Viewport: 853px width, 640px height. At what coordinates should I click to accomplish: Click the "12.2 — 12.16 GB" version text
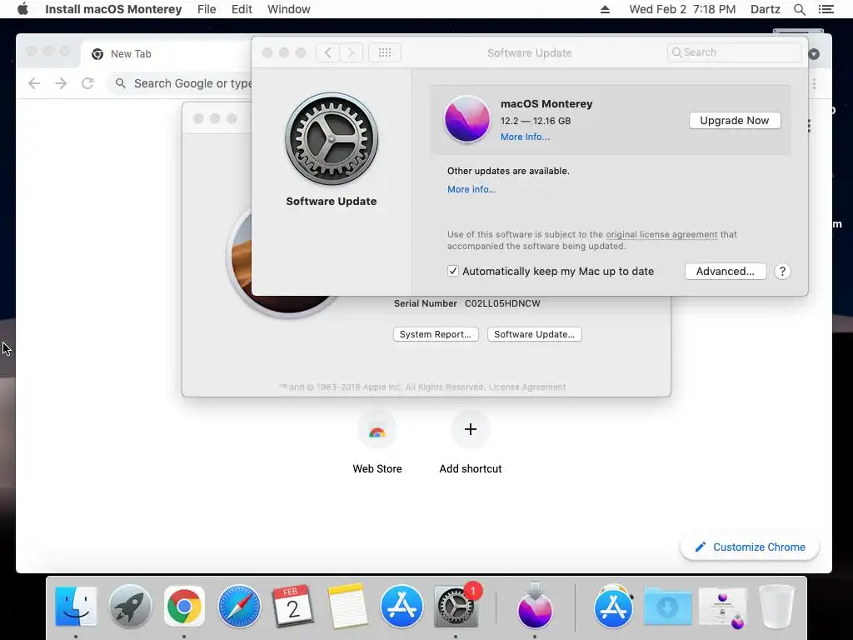click(536, 121)
